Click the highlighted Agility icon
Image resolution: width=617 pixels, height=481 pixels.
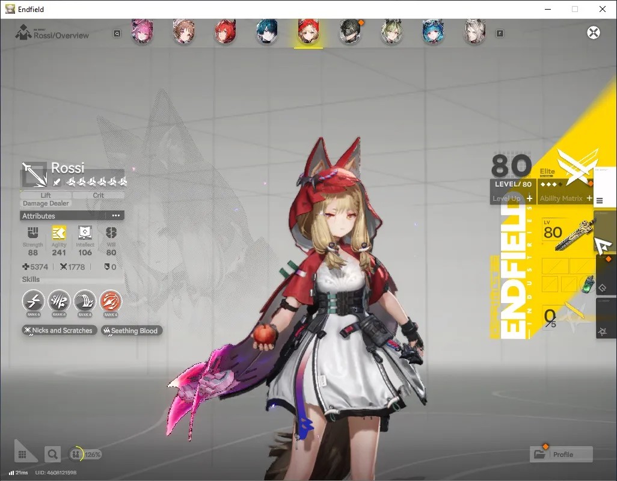[59, 233]
